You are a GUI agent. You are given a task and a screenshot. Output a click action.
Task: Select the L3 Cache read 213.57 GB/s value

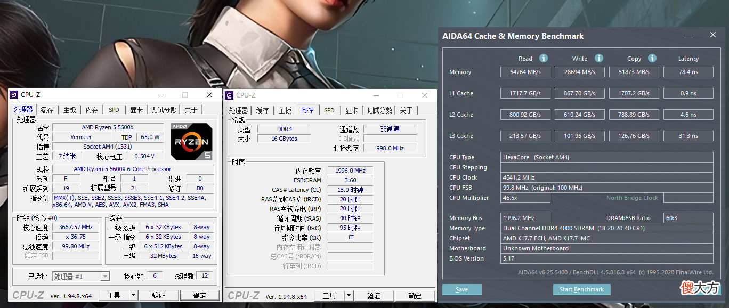click(525, 136)
